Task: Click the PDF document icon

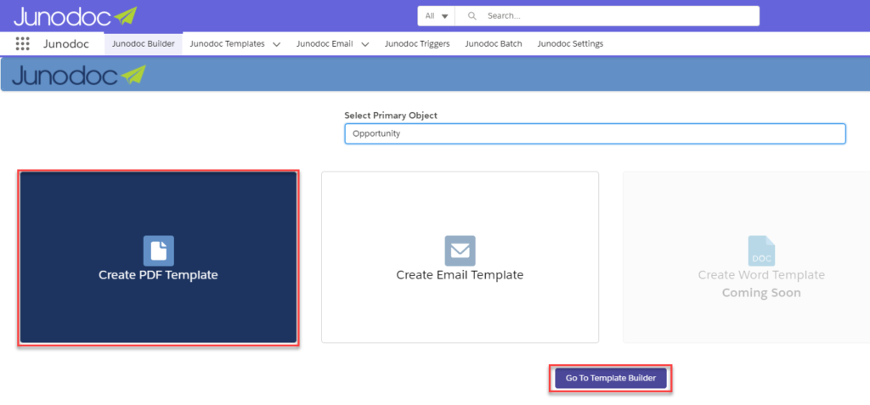Action: tap(159, 250)
